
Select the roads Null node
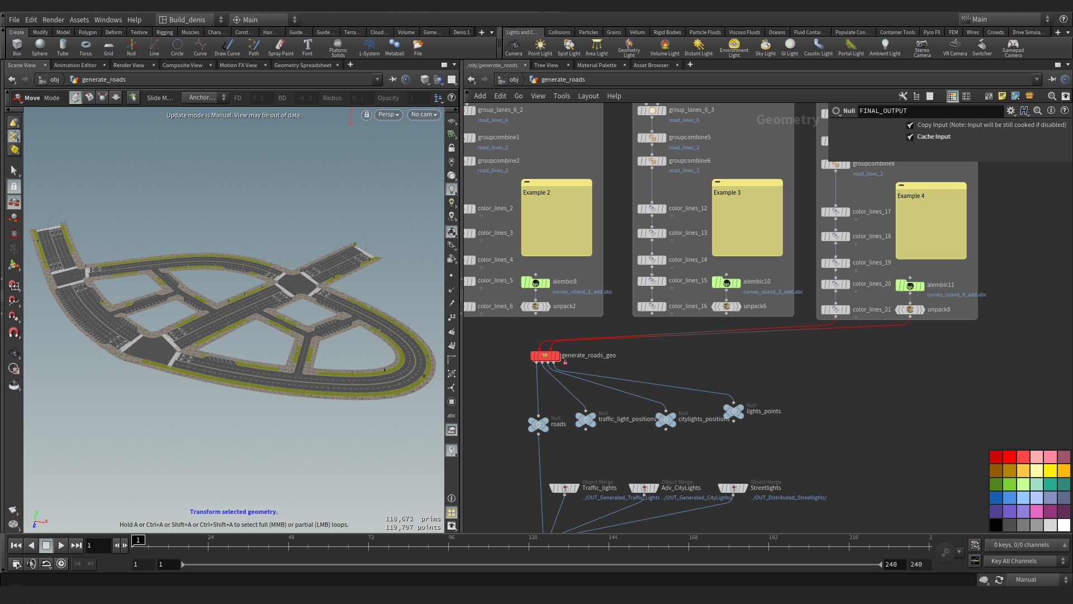538,424
